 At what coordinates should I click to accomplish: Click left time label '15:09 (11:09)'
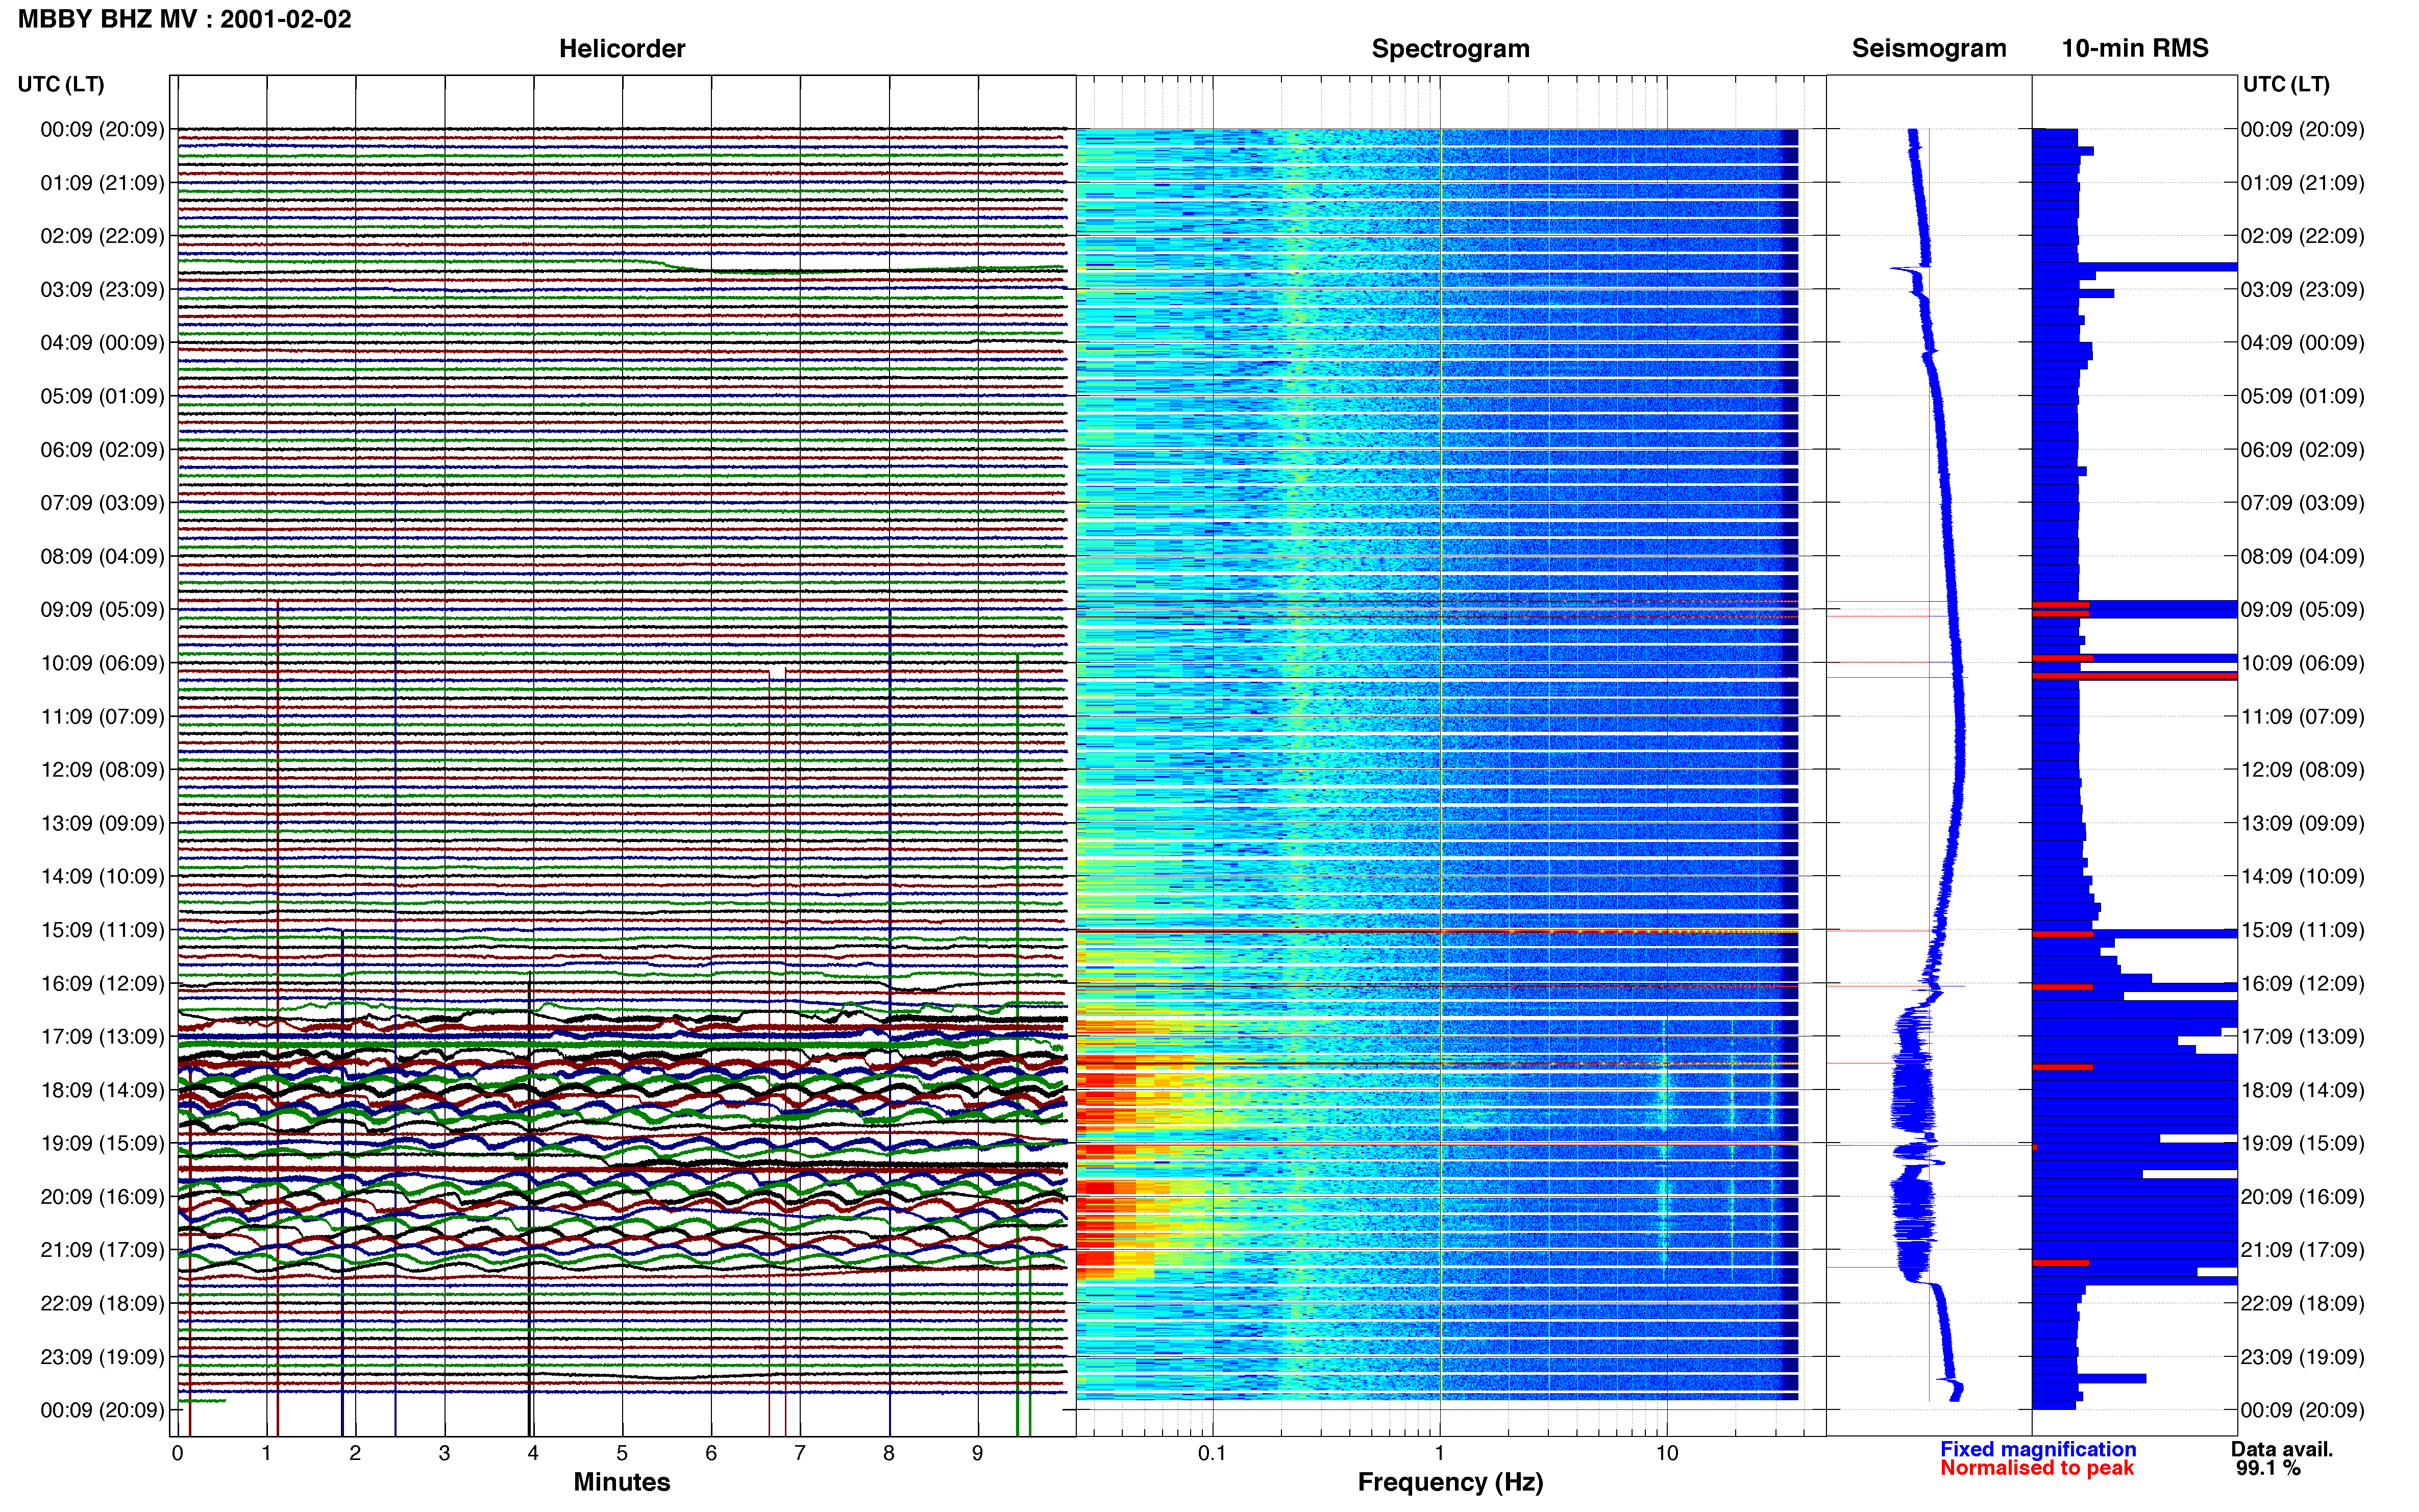102,930
